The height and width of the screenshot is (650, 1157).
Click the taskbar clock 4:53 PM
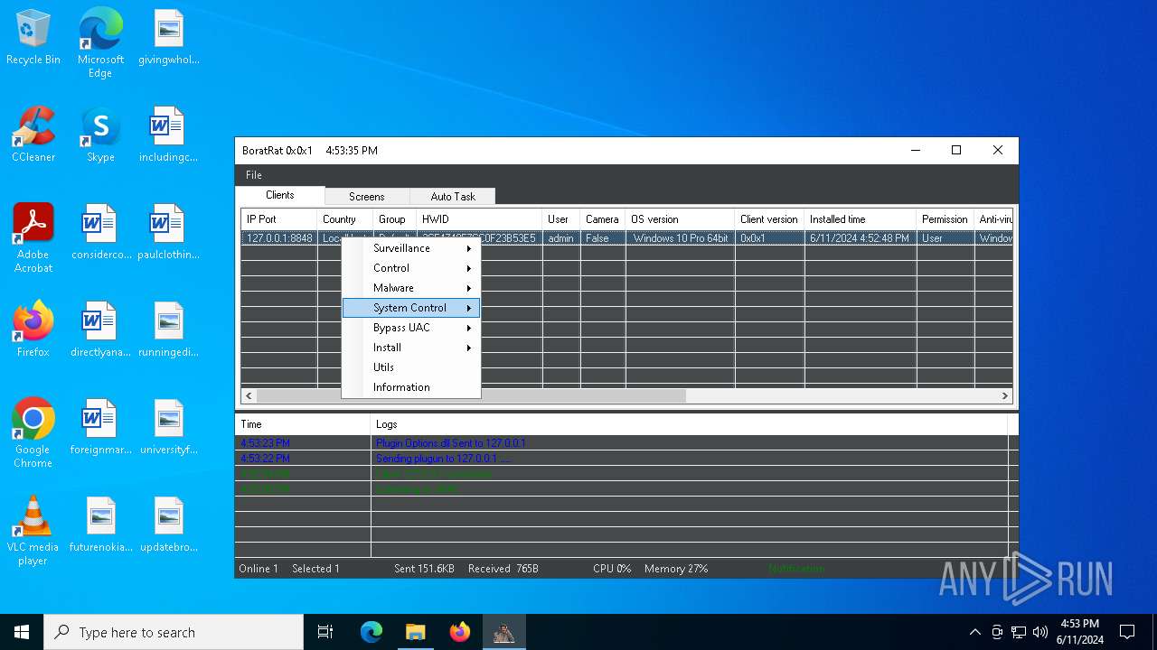pyautogui.click(x=1079, y=632)
